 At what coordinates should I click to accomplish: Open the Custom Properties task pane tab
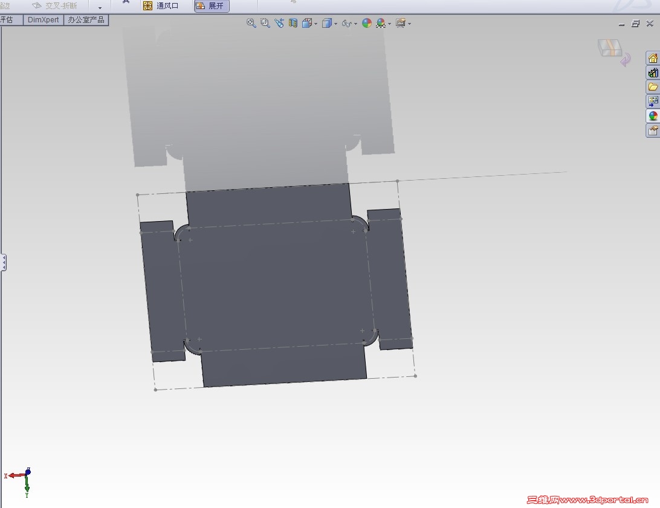(653, 130)
